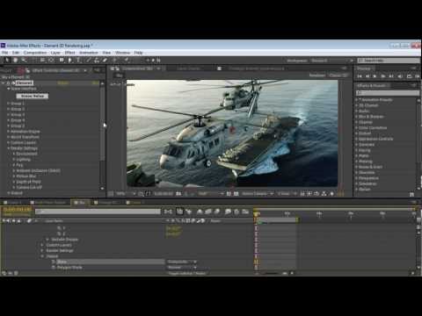Select the Pen tool
The image size is (422, 316).
[69, 60]
